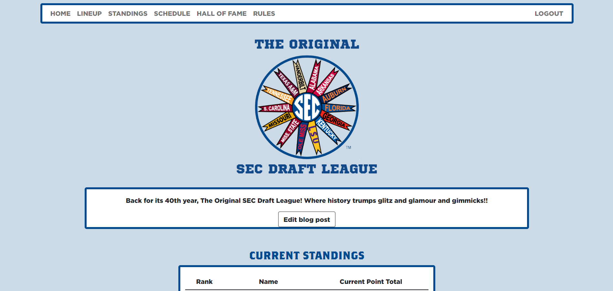Click the Rank column header
Screen dimensions: 613x291
click(204, 282)
